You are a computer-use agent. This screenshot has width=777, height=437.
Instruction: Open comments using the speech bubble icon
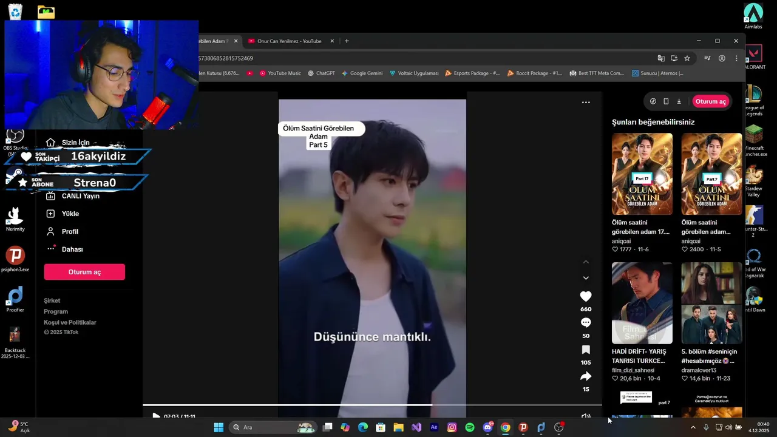click(585, 322)
